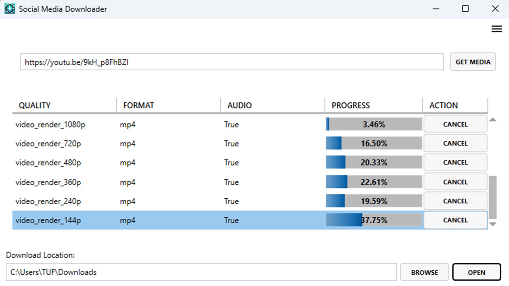
Task: Cancel the 480p video download
Action: (x=455, y=162)
